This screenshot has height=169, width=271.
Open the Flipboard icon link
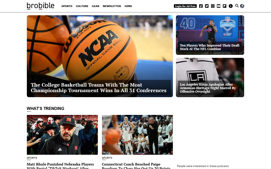[x=225, y=6]
